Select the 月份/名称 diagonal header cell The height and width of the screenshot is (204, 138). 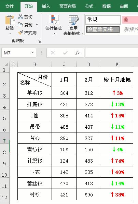pyautogui.click(x=34, y=80)
